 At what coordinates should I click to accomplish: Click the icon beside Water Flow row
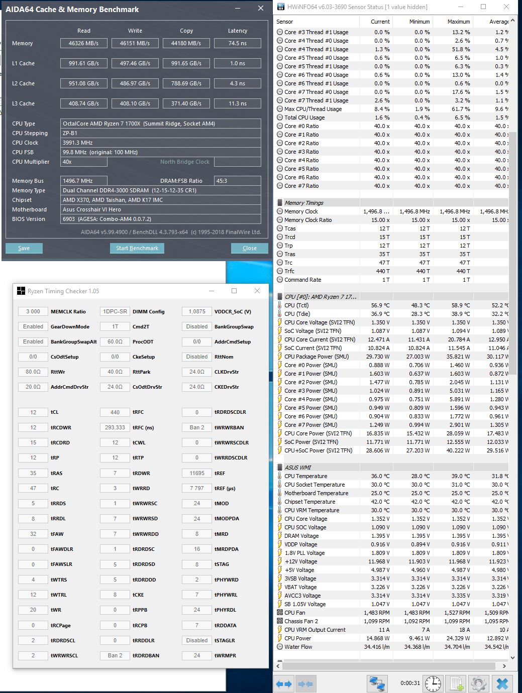[x=280, y=647]
